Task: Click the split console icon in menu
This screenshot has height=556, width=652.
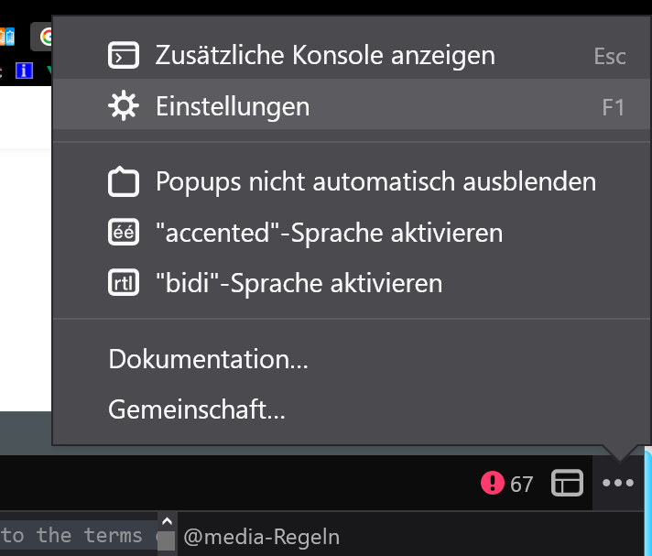Action: [x=123, y=56]
